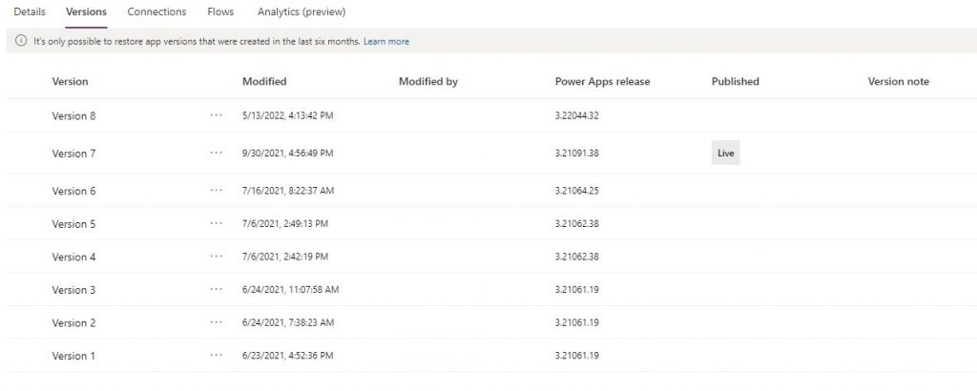The height and width of the screenshot is (391, 977).
Task: Open more options for Version 1
Action: point(217,356)
